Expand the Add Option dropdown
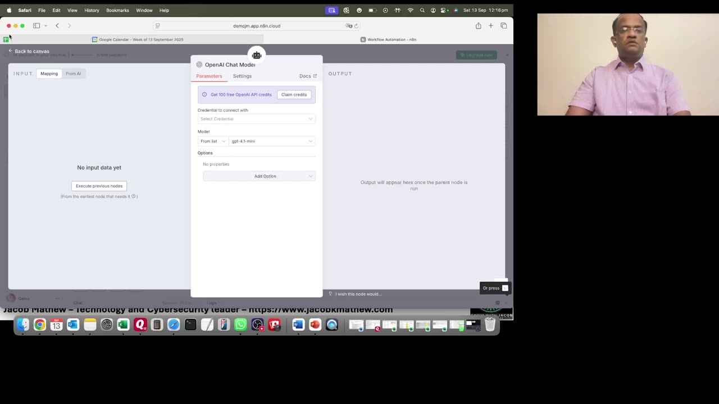719x404 pixels. point(259,176)
